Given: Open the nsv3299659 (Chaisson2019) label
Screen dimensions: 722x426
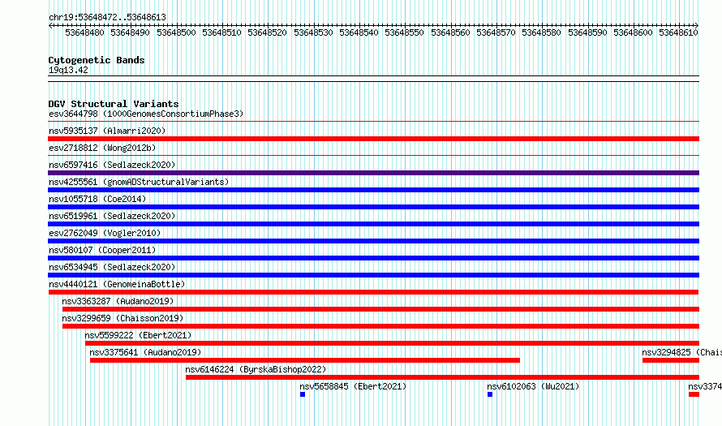Looking at the screenshot, I should (122, 318).
